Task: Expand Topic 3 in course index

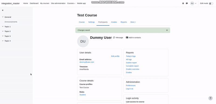Action: 3,36
